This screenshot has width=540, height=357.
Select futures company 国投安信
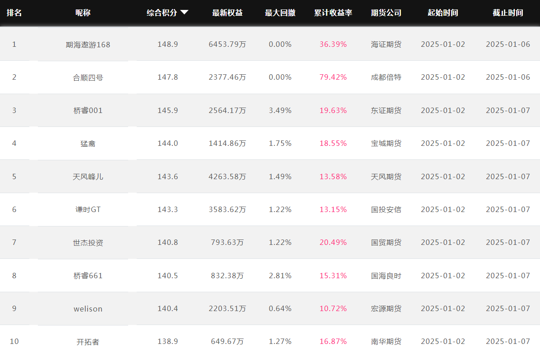coord(386,209)
